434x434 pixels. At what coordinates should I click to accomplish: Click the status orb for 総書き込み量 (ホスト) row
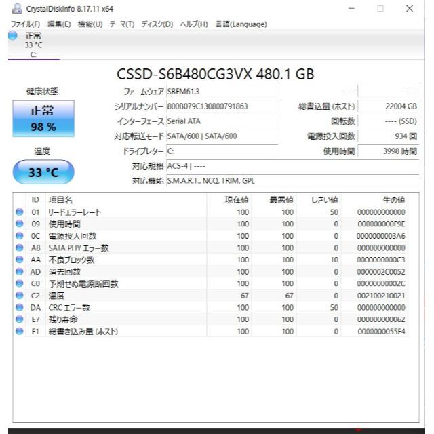(x=20, y=331)
